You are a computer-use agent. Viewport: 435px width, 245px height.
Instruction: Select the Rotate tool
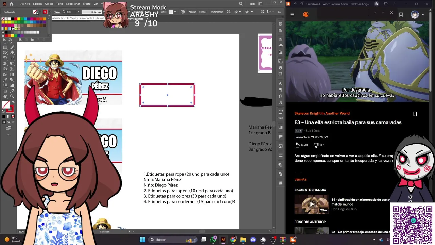[x=5, y=58]
